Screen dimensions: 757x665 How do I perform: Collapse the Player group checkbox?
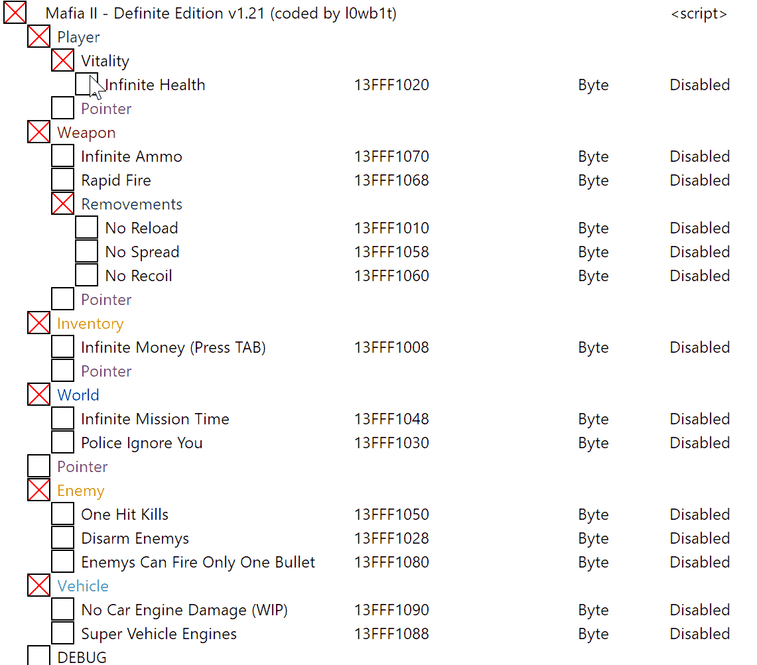pyautogui.click(x=39, y=37)
